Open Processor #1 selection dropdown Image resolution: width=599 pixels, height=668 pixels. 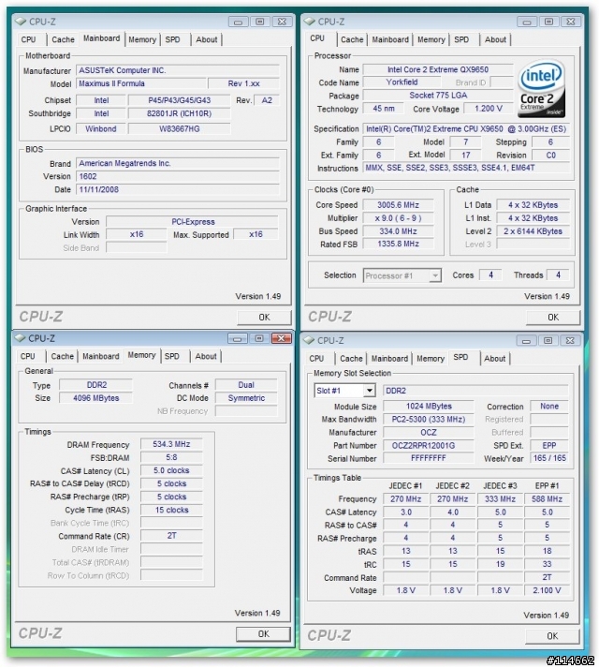point(402,275)
